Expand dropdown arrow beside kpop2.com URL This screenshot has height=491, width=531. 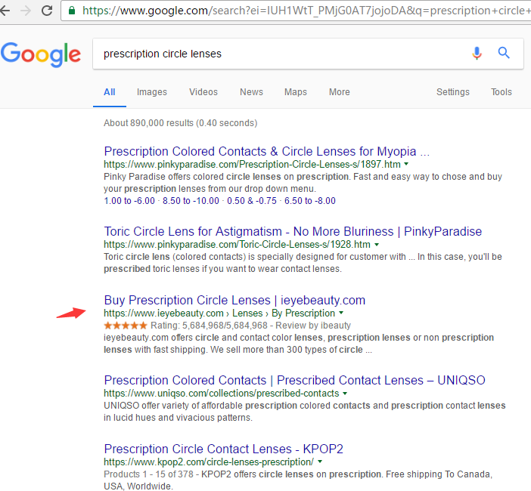click(x=320, y=462)
